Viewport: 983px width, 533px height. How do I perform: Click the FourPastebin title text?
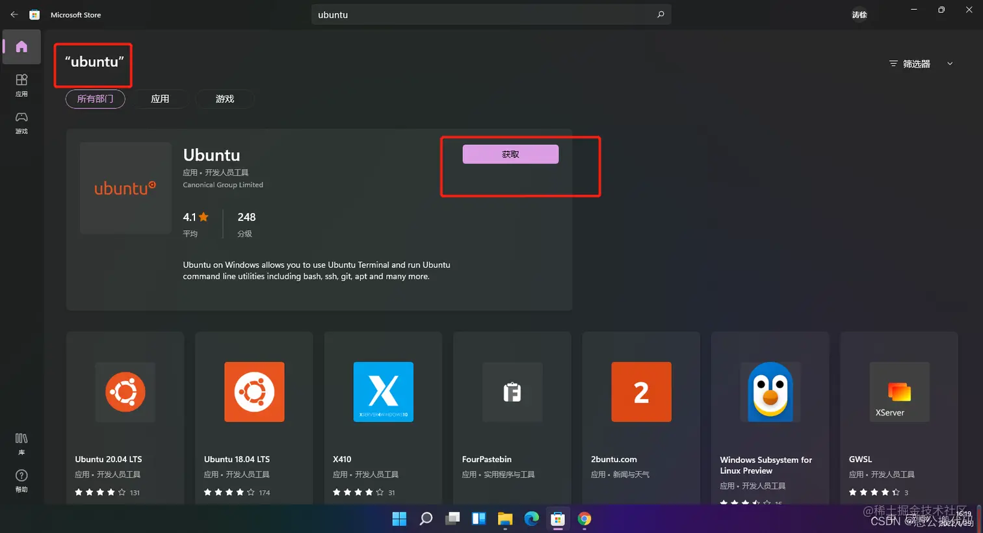[x=487, y=460]
